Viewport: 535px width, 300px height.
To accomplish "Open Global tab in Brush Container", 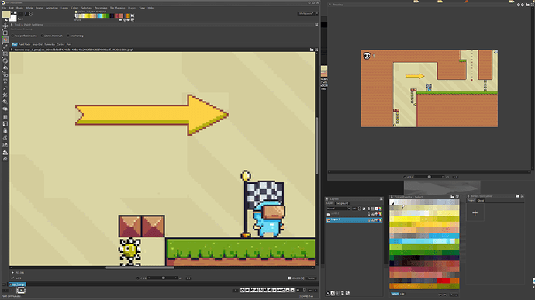I will (481, 201).
